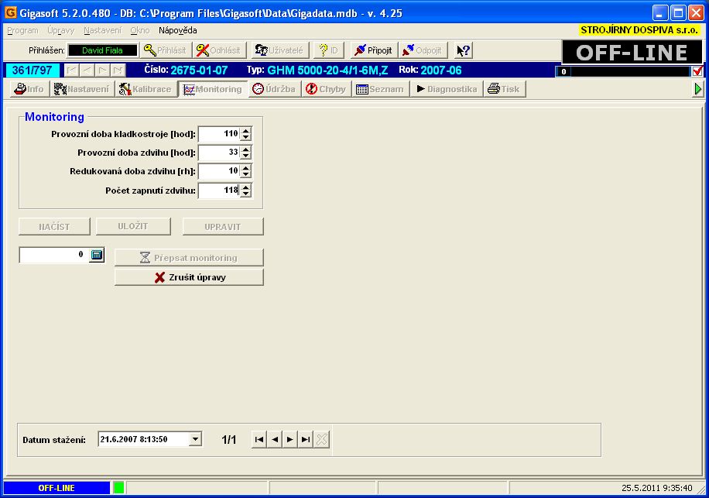Image resolution: width=709 pixels, height=498 pixels.
Task: Click the green arrow at right of tabs
Action: click(698, 89)
